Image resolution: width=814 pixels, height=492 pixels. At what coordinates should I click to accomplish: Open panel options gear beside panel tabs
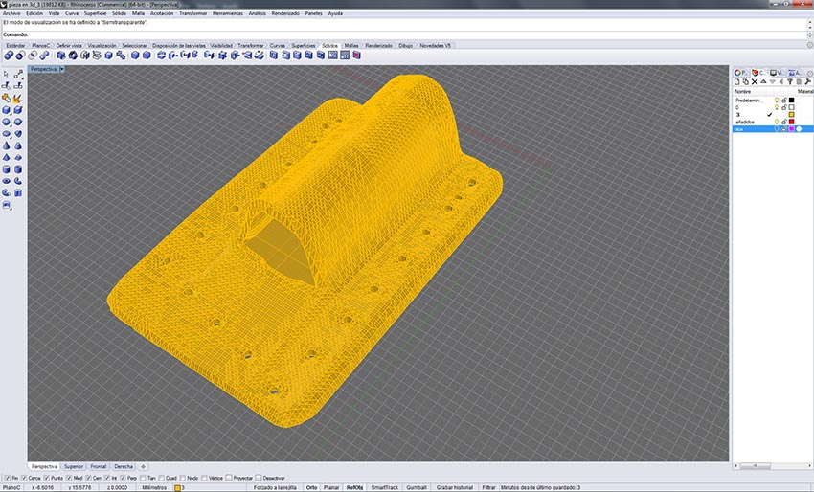click(810, 73)
